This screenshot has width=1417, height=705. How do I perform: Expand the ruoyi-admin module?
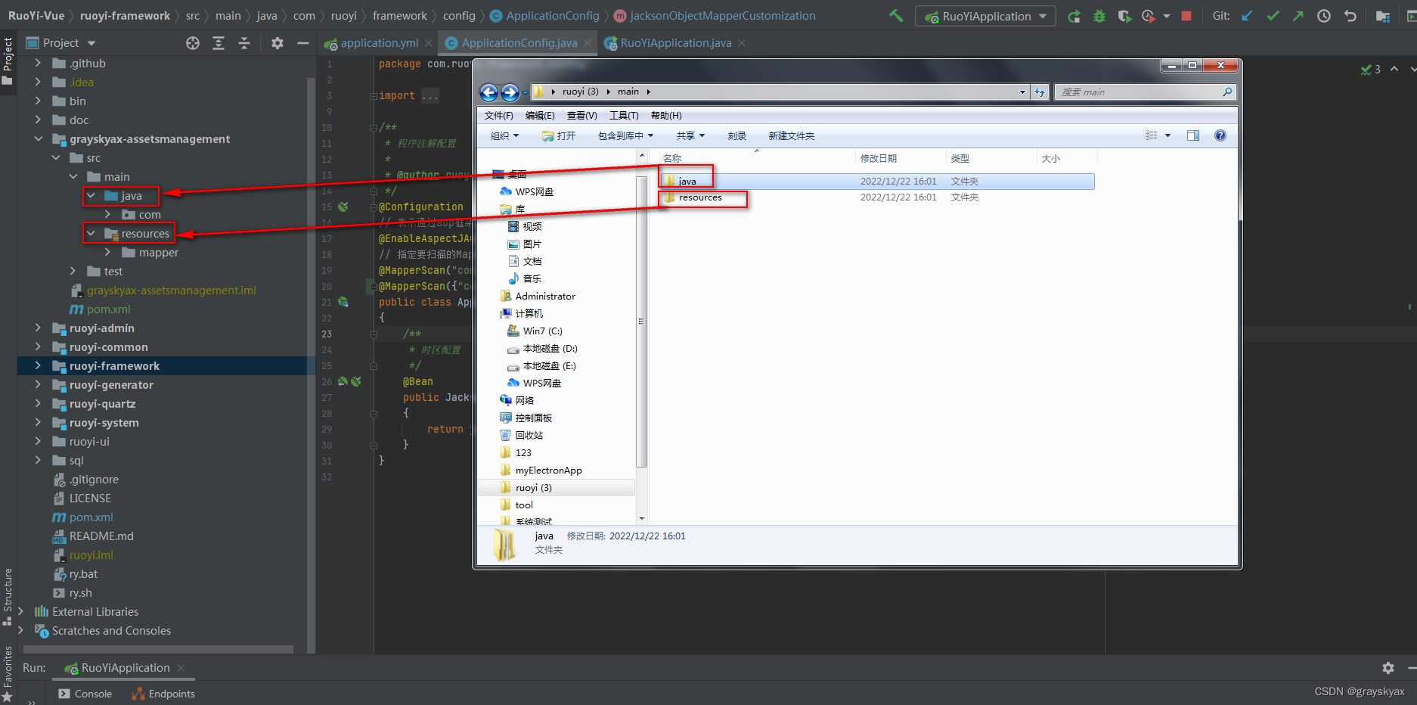click(38, 328)
